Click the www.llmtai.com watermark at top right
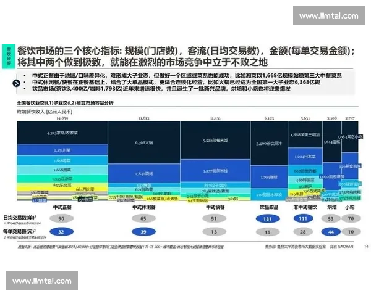 (328, 16)
